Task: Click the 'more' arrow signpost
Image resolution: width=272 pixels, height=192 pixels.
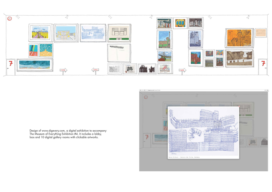Action: 63,70
